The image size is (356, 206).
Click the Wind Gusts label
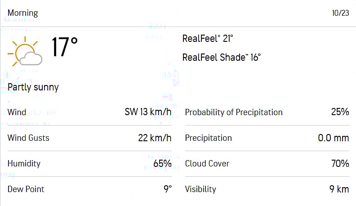pos(28,138)
